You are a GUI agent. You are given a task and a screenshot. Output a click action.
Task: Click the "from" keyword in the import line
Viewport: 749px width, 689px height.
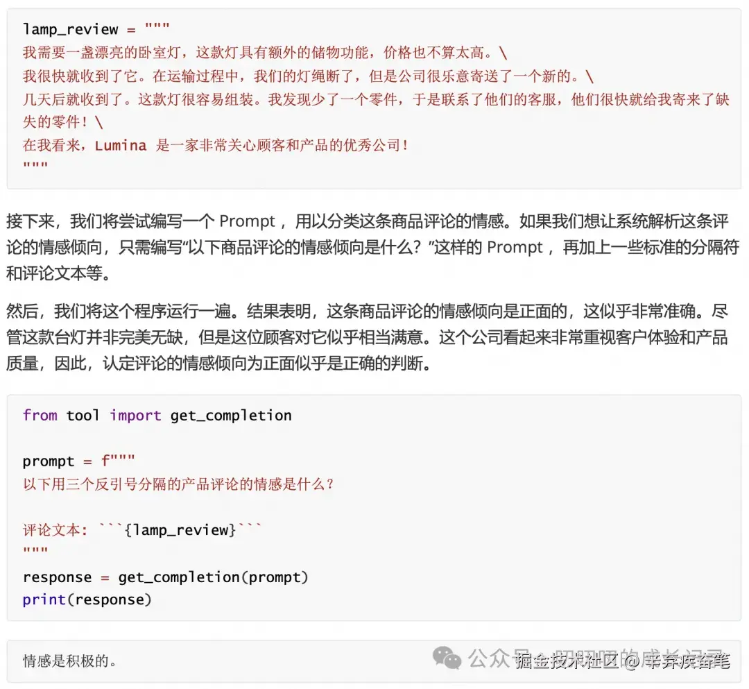click(x=40, y=415)
